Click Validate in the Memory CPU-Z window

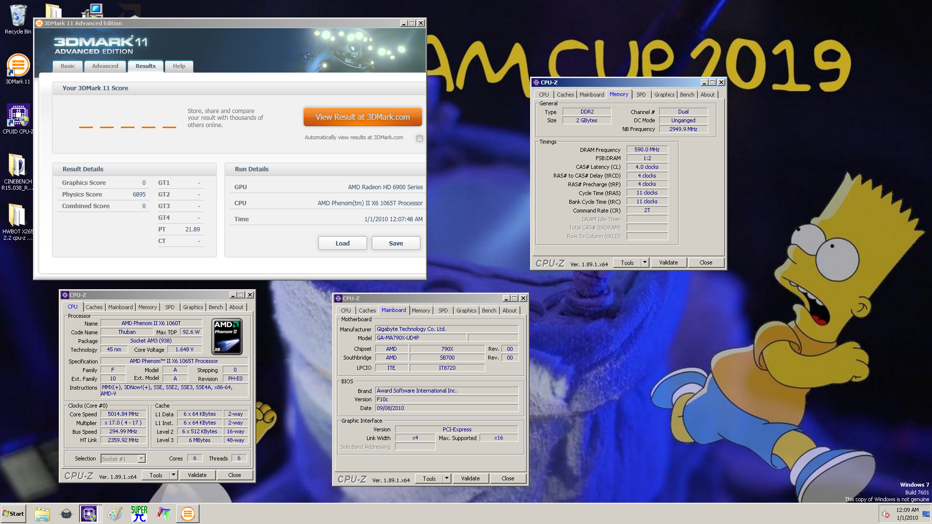(x=668, y=262)
